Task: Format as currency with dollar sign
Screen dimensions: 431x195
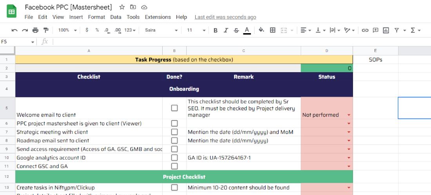Action: pyautogui.click(x=87, y=30)
